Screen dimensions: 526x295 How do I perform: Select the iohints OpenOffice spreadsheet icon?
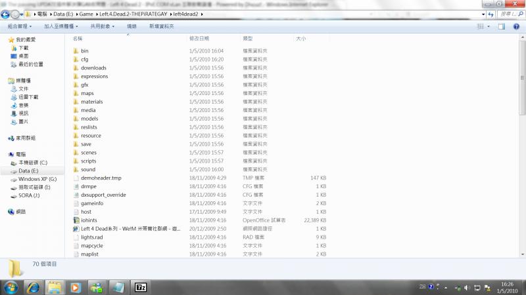coord(76,220)
